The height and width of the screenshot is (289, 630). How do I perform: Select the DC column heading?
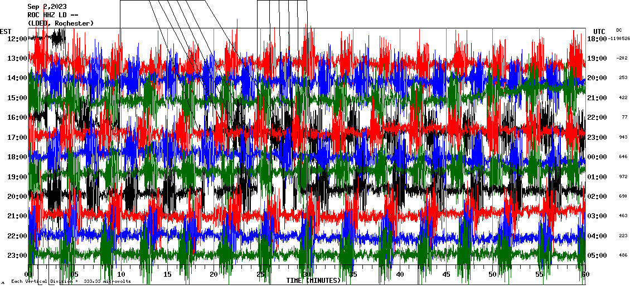[619, 30]
